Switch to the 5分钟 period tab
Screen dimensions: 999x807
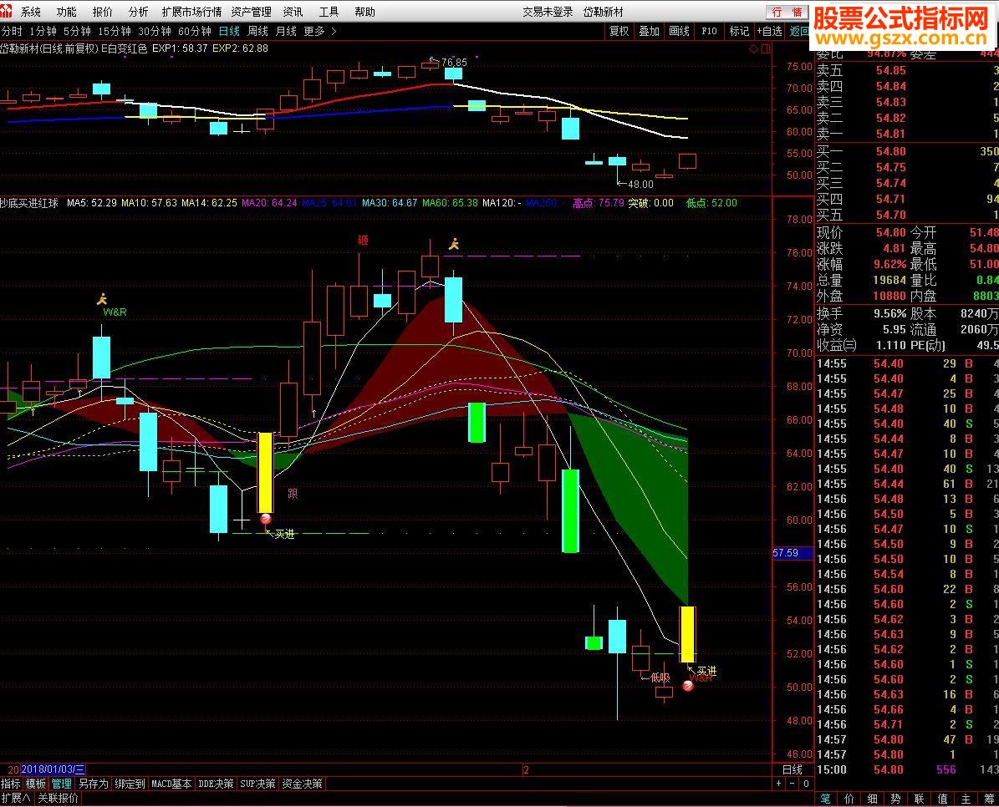tap(77, 31)
